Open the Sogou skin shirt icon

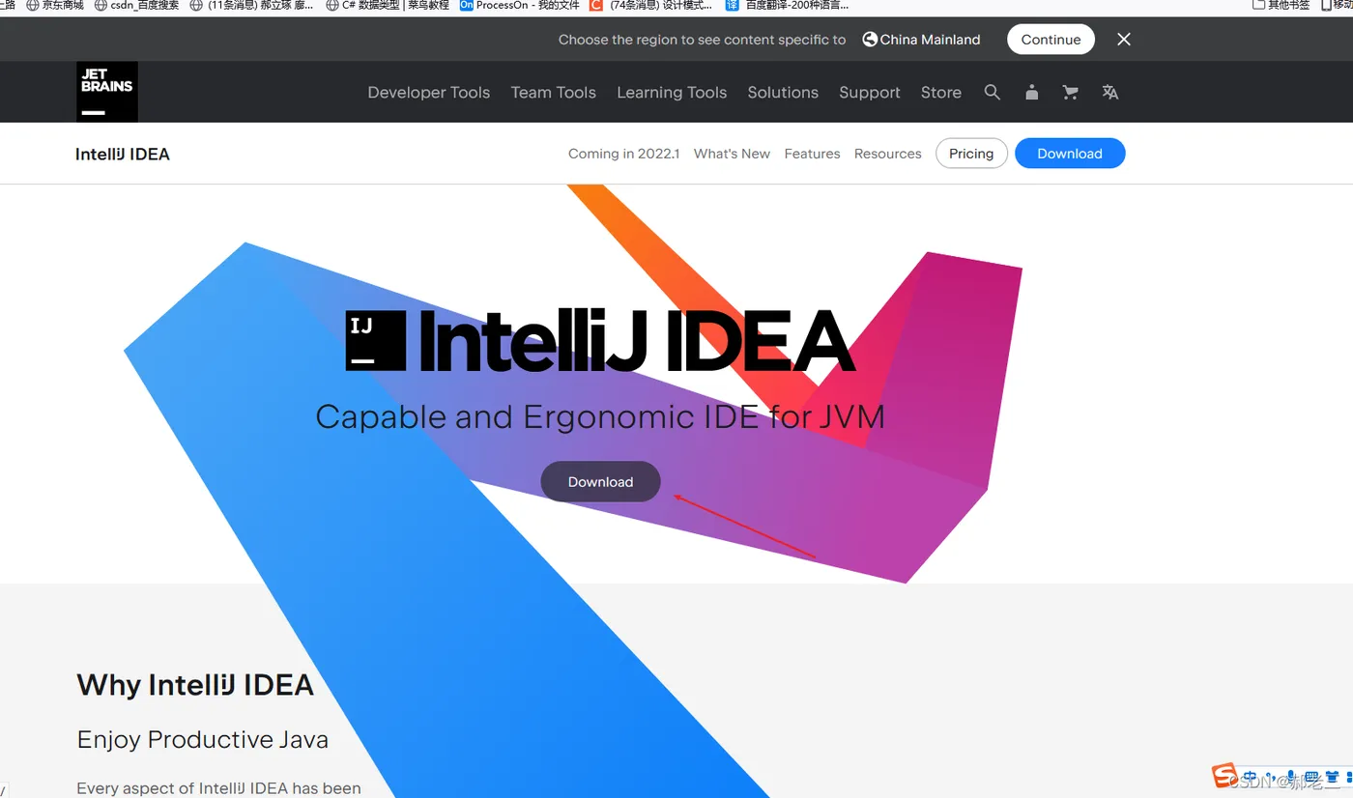(1332, 777)
